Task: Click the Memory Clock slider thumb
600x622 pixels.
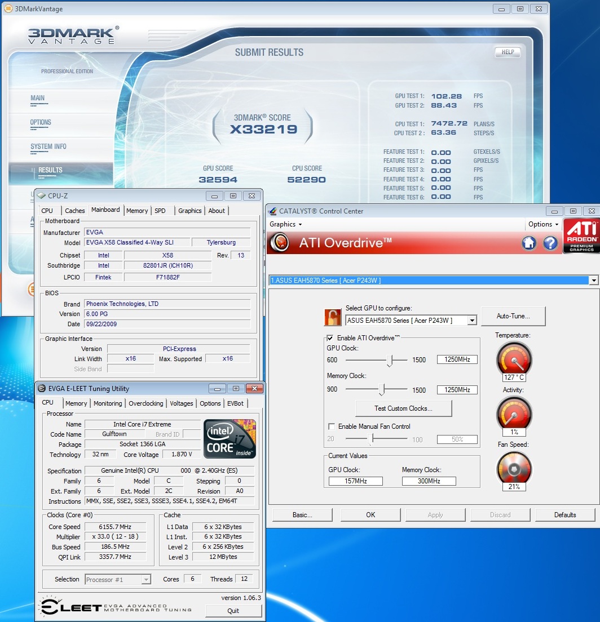Action: (x=382, y=389)
